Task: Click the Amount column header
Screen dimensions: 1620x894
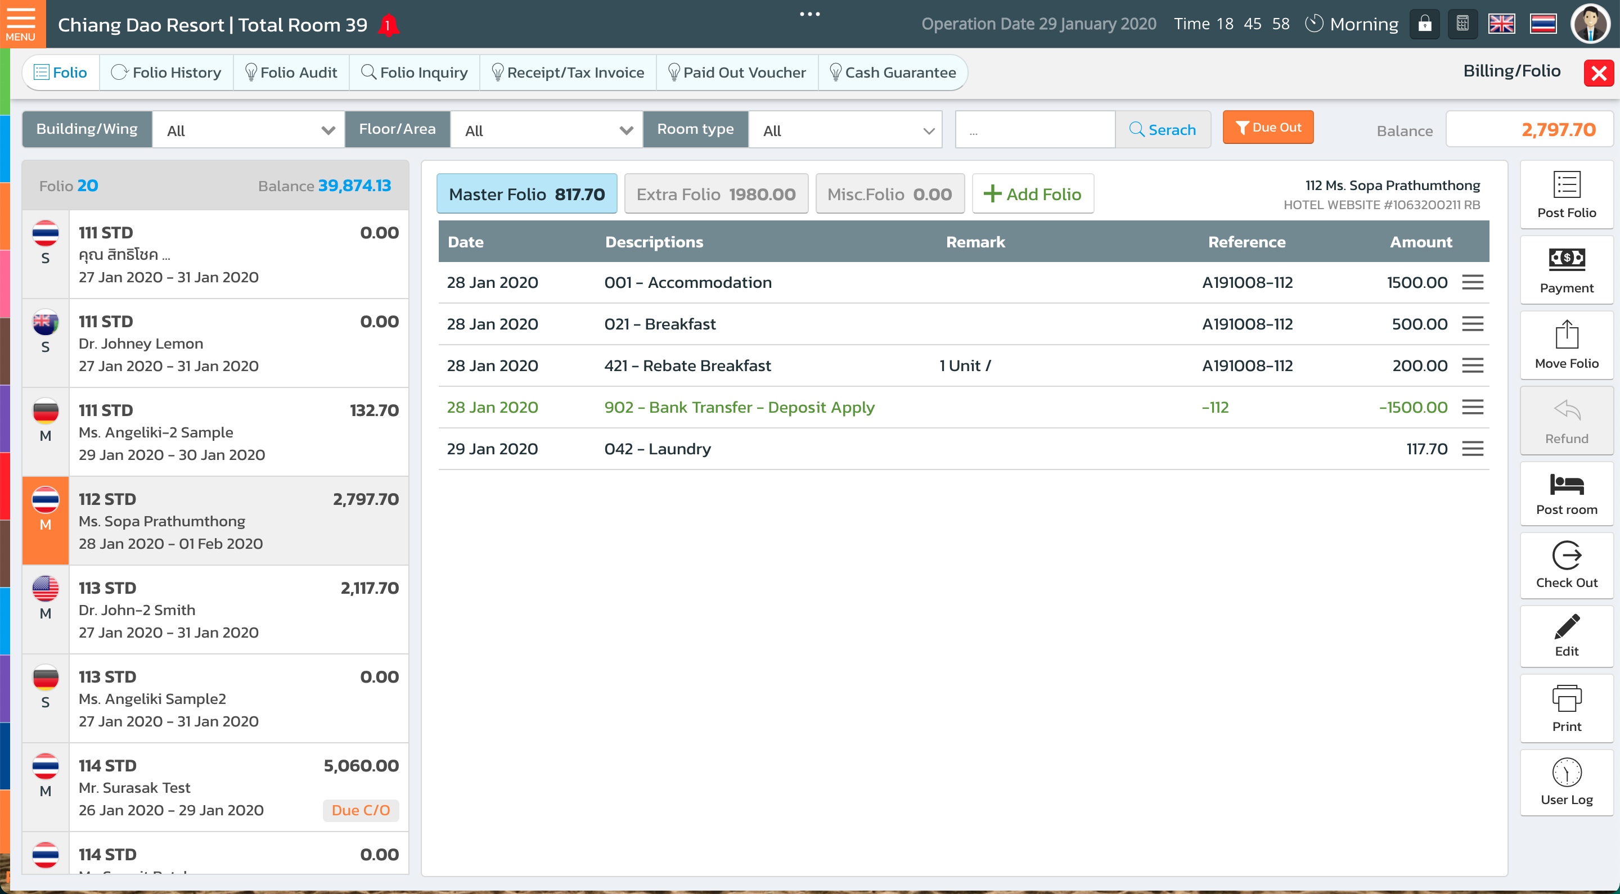Action: pyautogui.click(x=1421, y=242)
